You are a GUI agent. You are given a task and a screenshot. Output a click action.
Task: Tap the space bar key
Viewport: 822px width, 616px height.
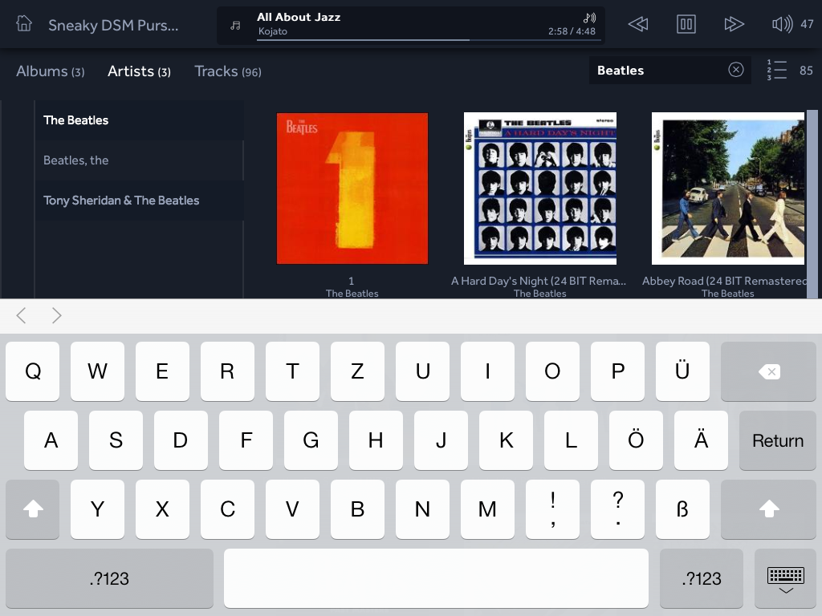tap(436, 578)
